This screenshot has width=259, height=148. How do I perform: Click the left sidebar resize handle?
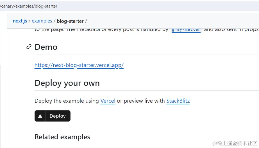pyautogui.click(x=0, y=75)
